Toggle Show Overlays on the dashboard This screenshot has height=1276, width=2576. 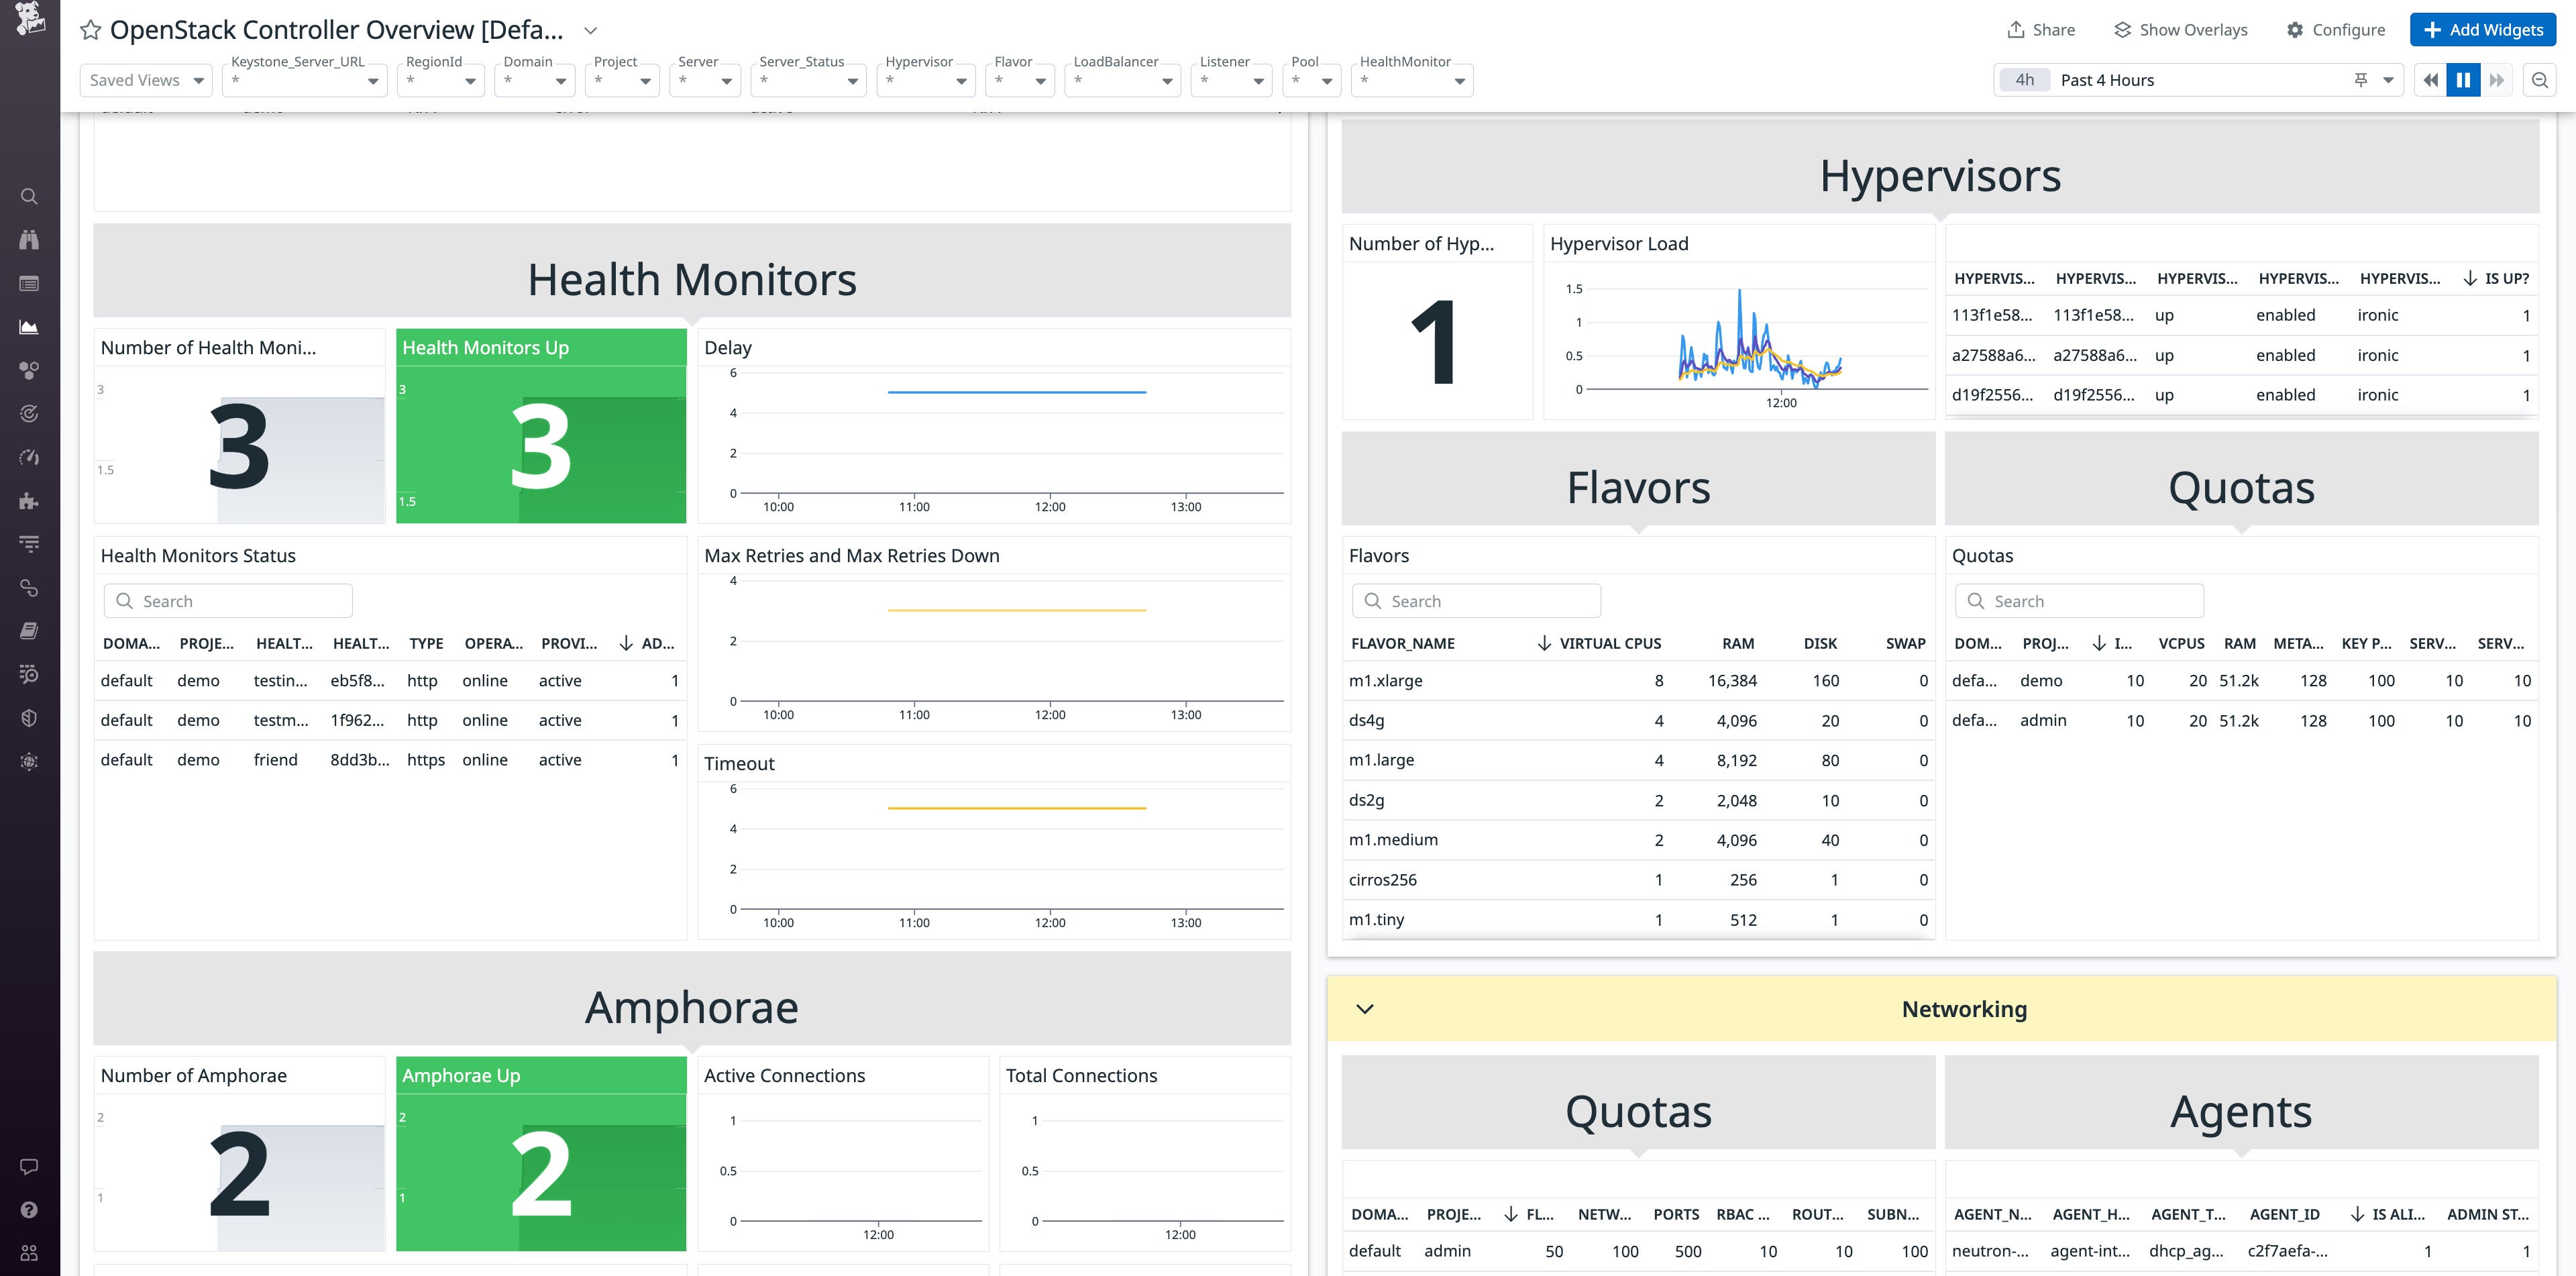(x=2180, y=29)
